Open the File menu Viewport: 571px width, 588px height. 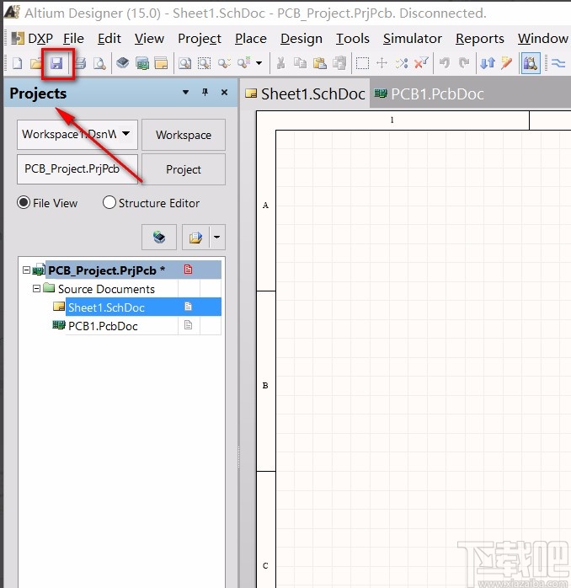click(x=73, y=39)
